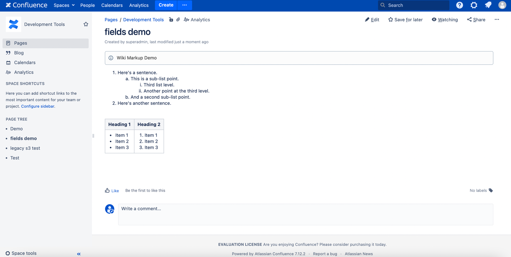Click the Edit pencil button
Screen dimensions: 511x257
pyautogui.click(x=372, y=20)
